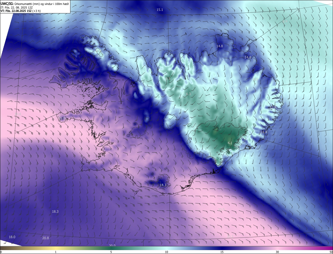
Task: Click the faint 30.8 value over the ocean
Action: 18,114
